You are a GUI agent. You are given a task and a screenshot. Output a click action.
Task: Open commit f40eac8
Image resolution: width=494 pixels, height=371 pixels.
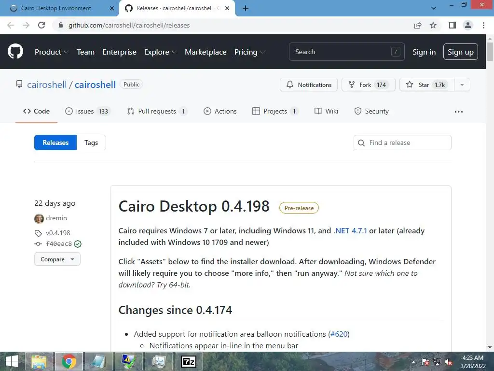tap(59, 244)
